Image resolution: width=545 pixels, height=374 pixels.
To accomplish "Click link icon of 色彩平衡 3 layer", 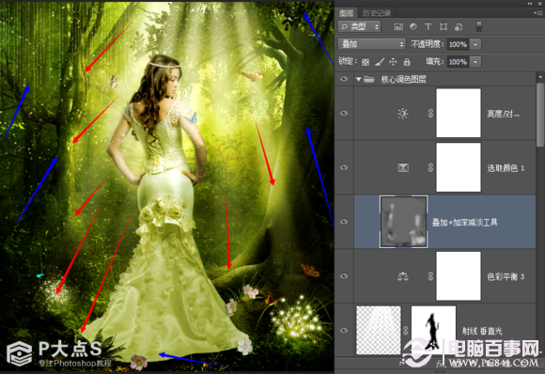I will tap(430, 276).
